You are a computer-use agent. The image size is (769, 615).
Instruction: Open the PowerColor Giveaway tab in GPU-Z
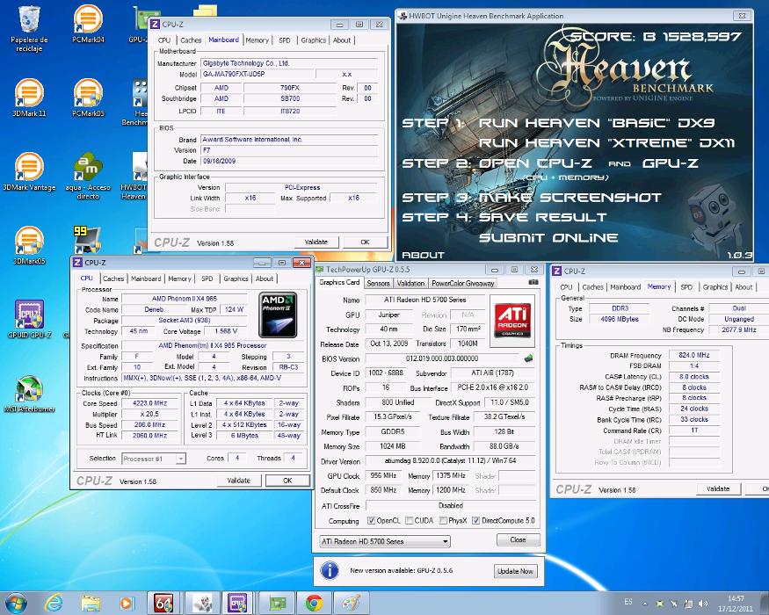462,283
